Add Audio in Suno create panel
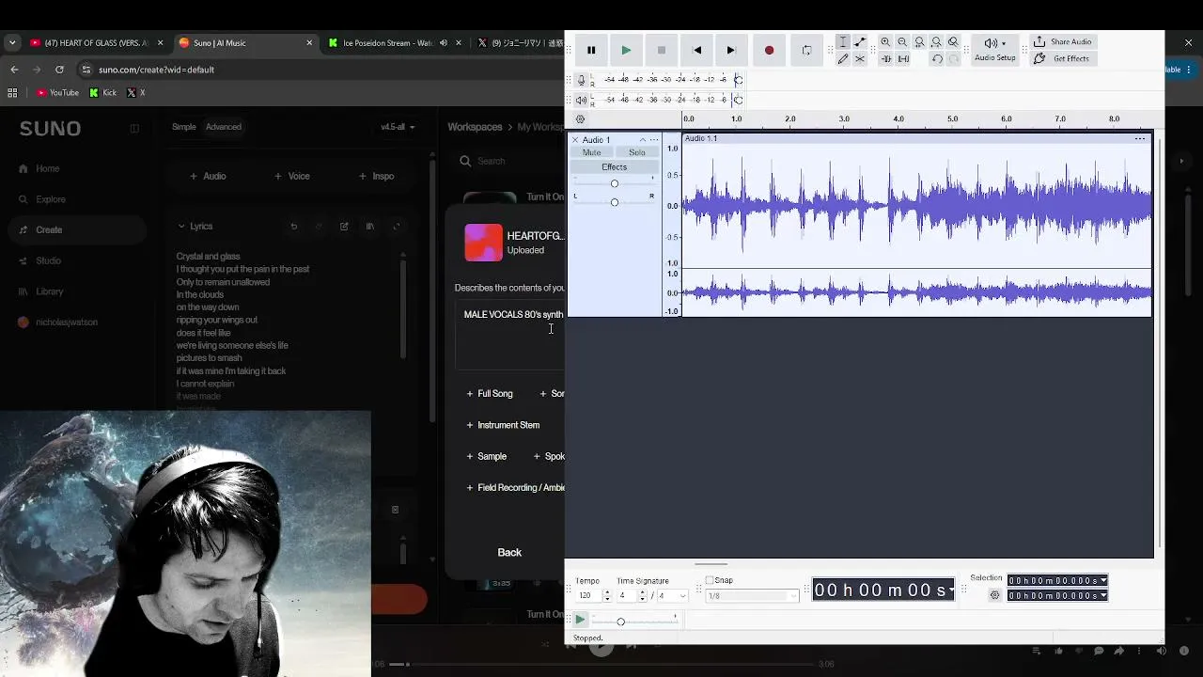The width and height of the screenshot is (1203, 677). click(208, 176)
